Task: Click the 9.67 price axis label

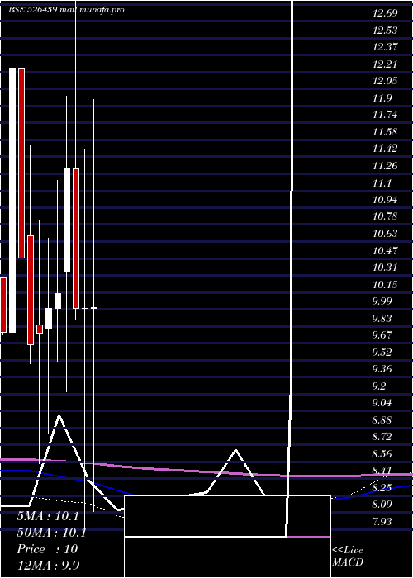Action: click(382, 336)
